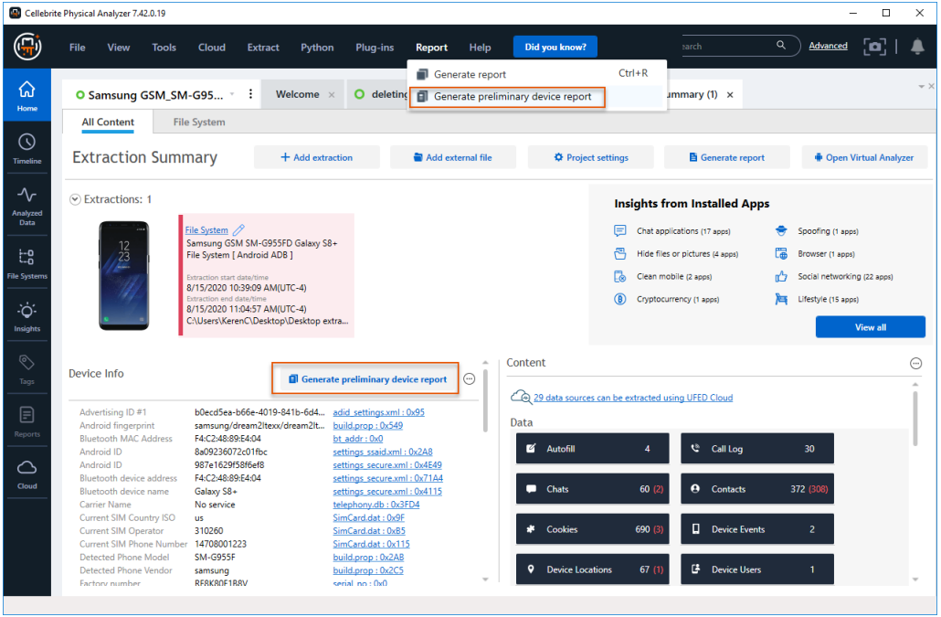Click Generate preliminary device report in Device Info
Image resolution: width=941 pixels, height=617 pixels.
tap(367, 378)
